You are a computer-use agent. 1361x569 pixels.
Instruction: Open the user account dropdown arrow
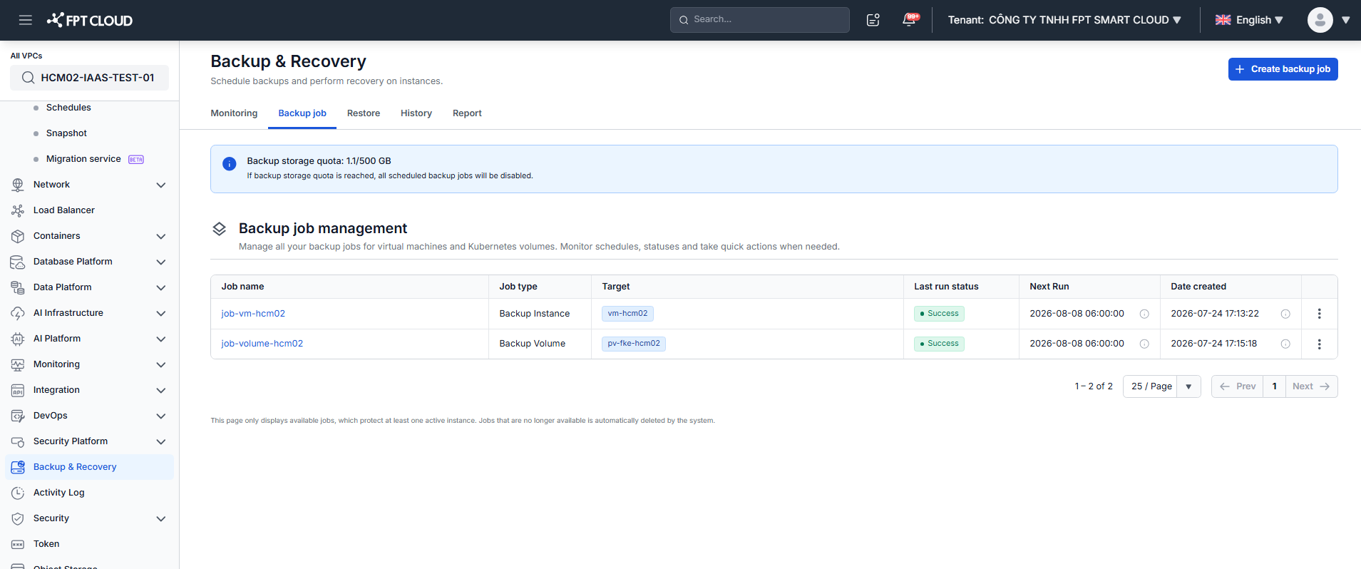click(1346, 20)
